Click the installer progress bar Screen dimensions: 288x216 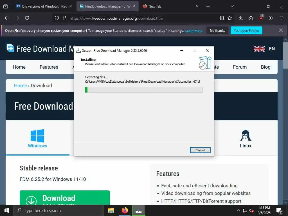pyautogui.click(x=144, y=90)
